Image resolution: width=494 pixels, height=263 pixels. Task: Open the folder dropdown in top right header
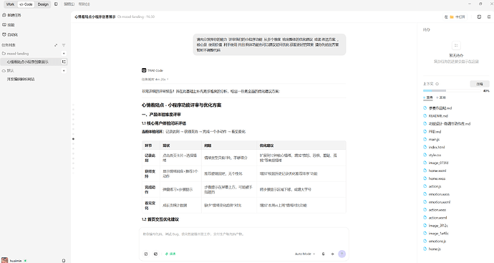pos(455,16)
